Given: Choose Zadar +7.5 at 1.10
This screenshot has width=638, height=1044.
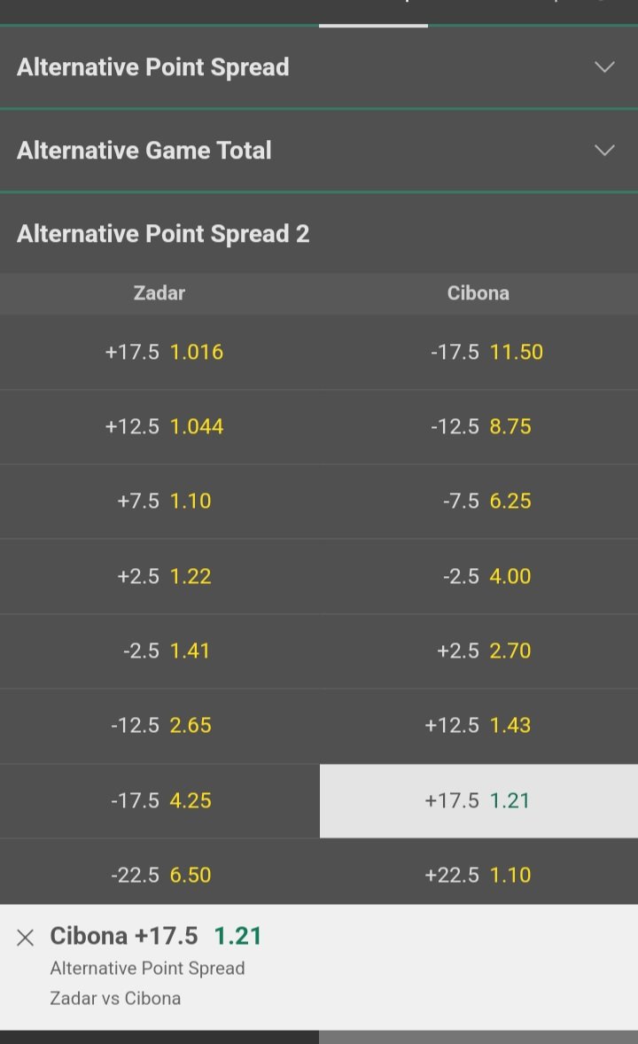Looking at the screenshot, I should (160, 501).
